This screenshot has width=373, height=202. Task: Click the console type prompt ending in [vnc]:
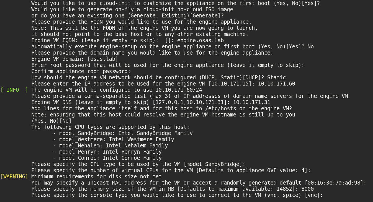click(177, 195)
